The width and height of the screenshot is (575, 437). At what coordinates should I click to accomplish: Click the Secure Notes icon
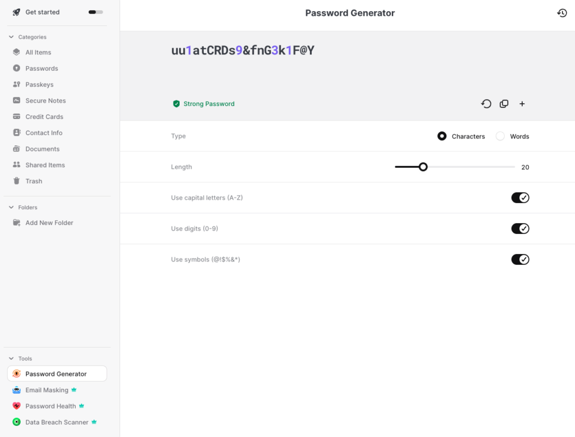(16, 100)
